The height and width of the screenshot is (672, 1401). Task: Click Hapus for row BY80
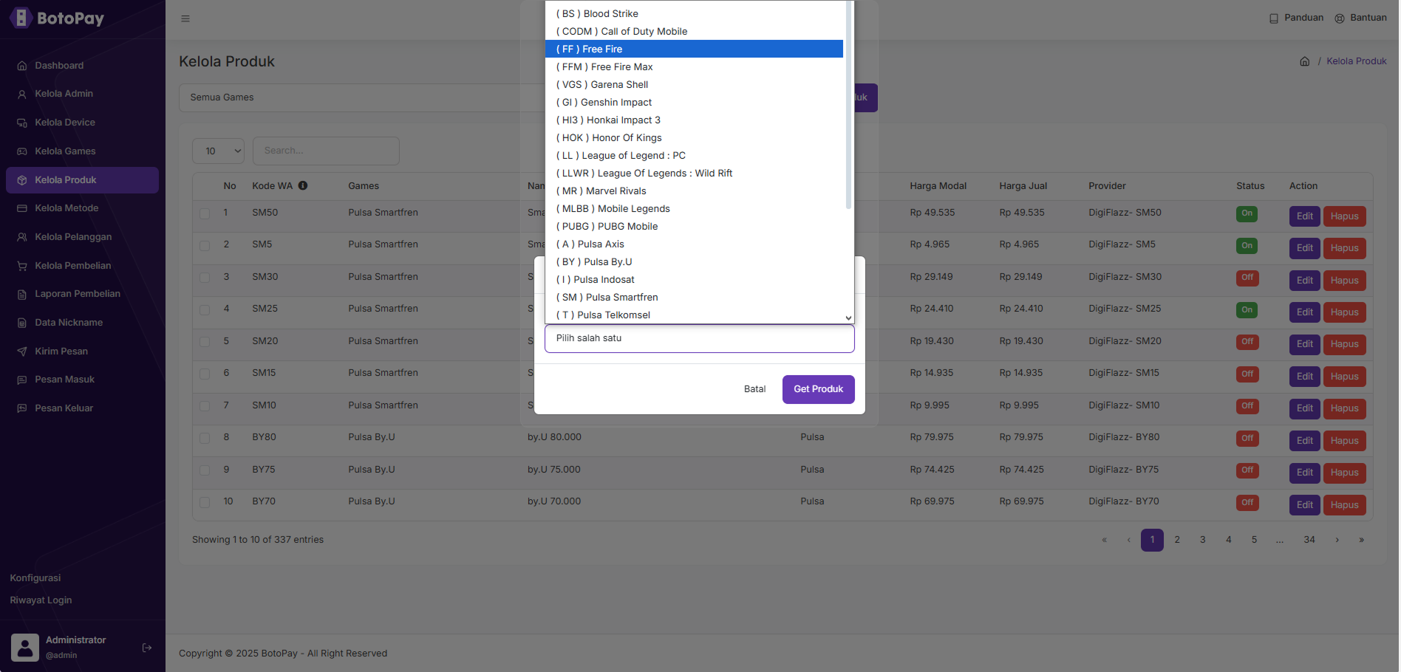click(x=1345, y=441)
